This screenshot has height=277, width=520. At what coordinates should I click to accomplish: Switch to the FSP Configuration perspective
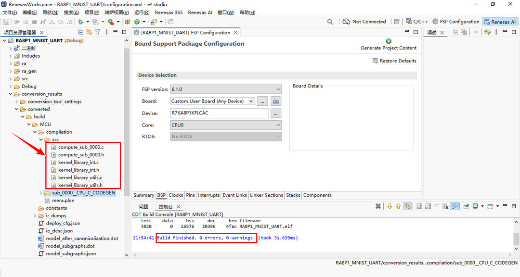456,22
